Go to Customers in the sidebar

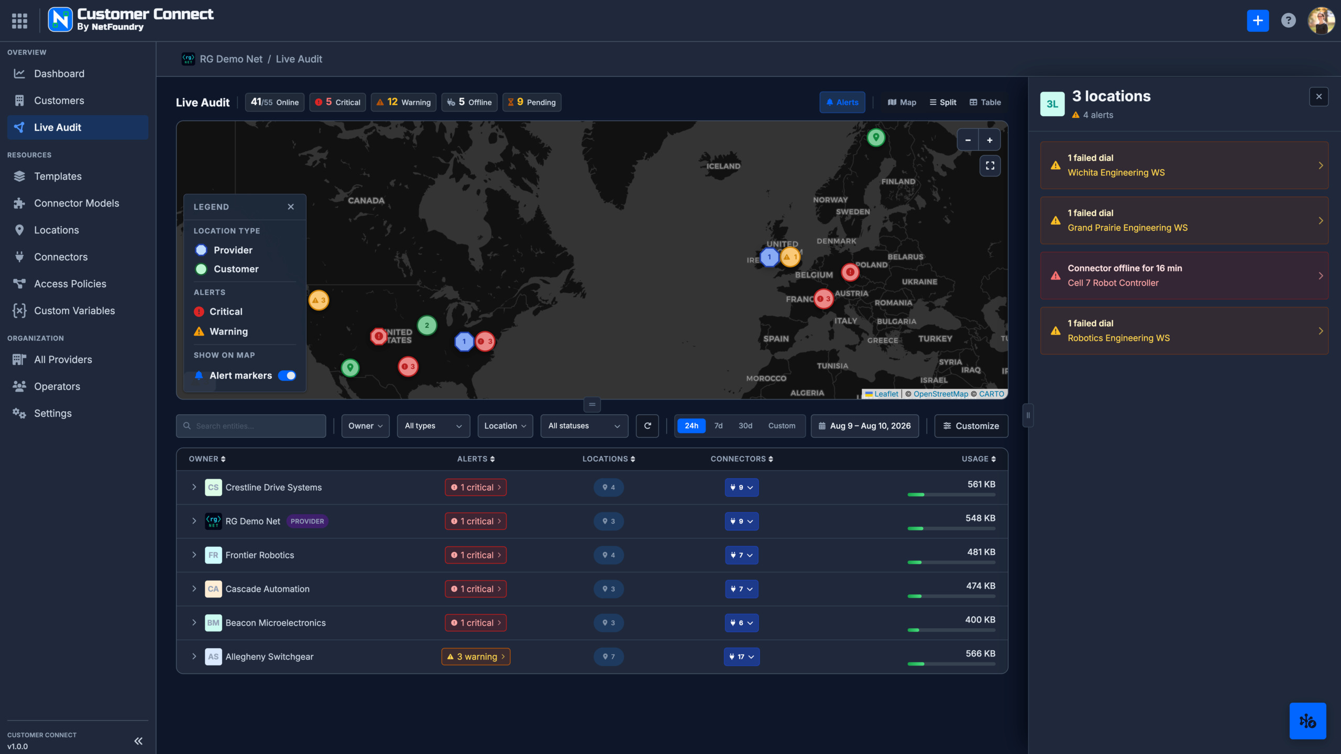[x=78, y=101]
